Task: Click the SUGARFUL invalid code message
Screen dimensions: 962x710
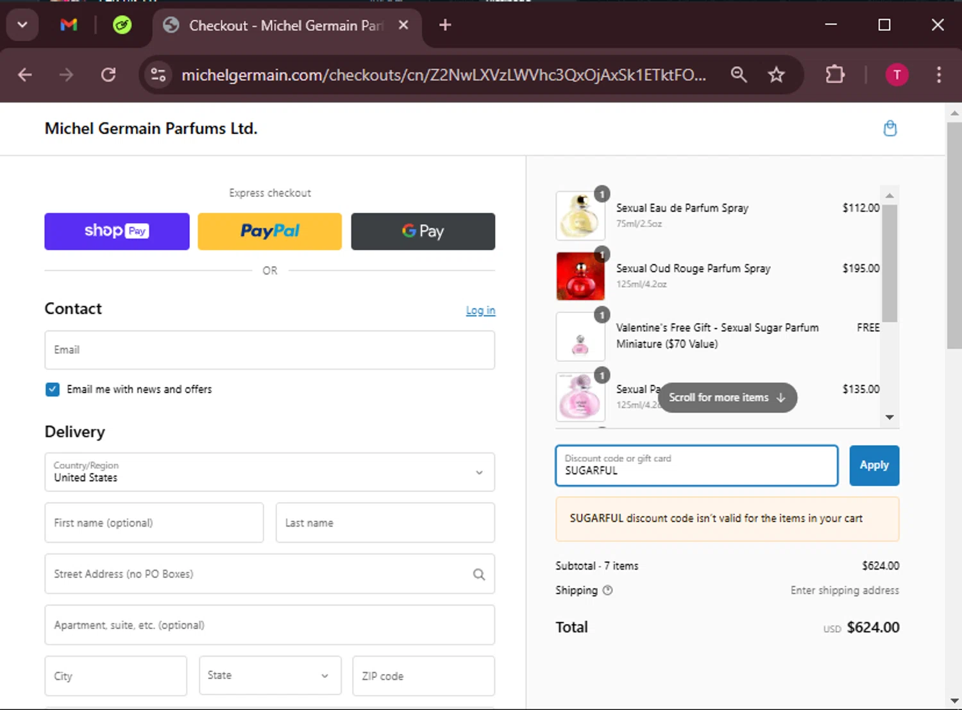Action: 727,519
